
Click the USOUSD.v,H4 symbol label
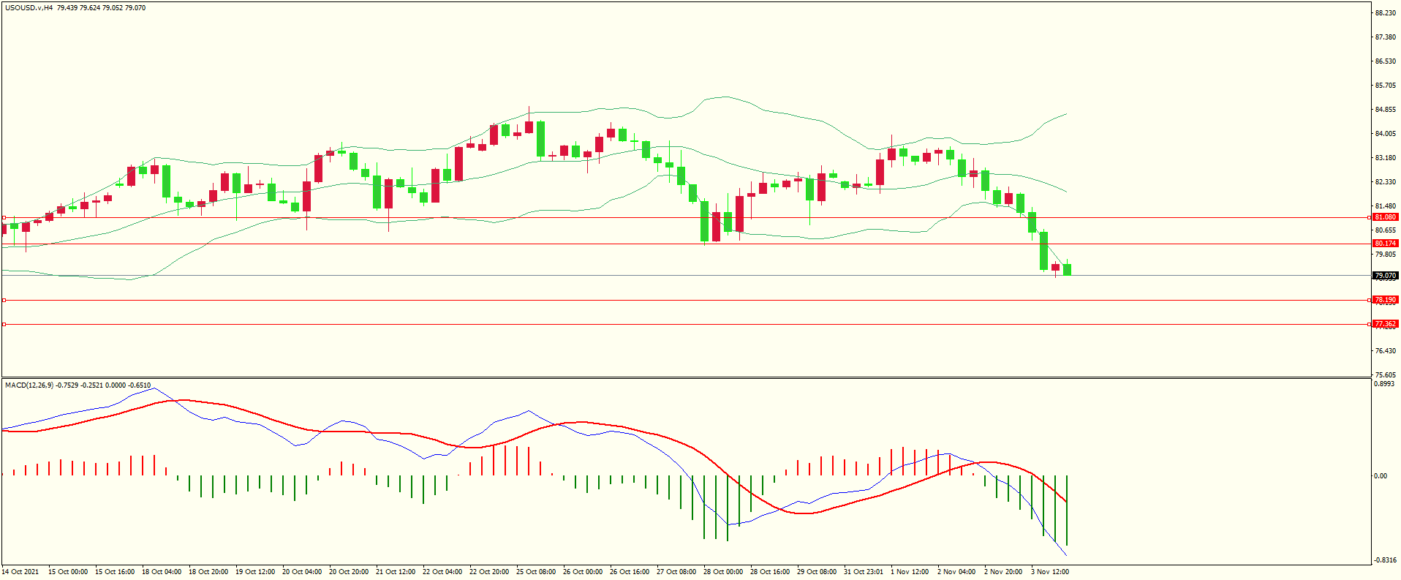(29, 8)
